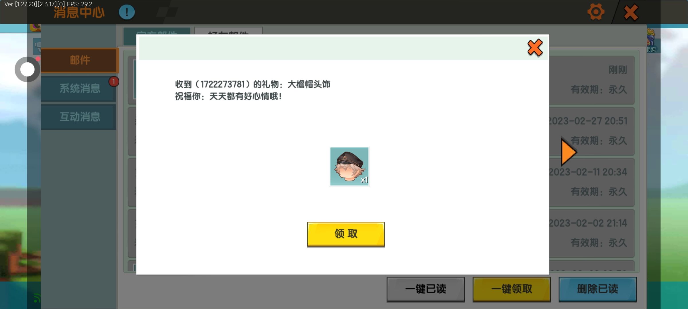The width and height of the screenshot is (688, 309).
Task: Select the 邮件 mail tab
Action: 80,60
